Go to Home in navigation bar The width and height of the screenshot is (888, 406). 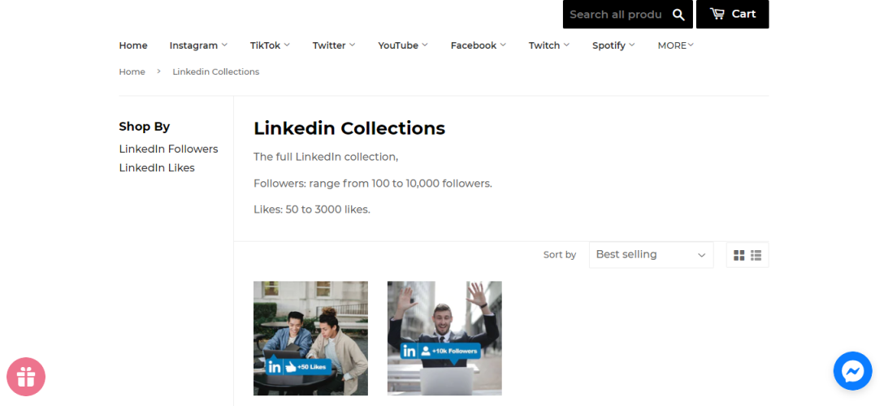(x=133, y=45)
